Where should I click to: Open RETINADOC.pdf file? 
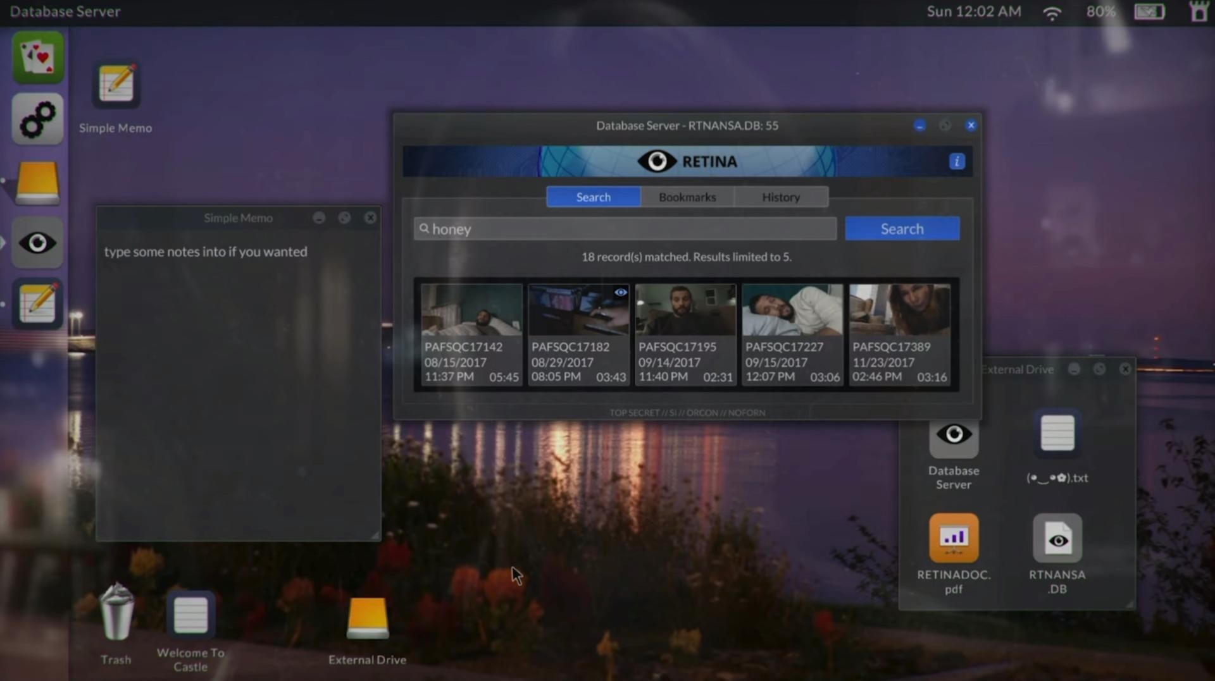click(953, 539)
